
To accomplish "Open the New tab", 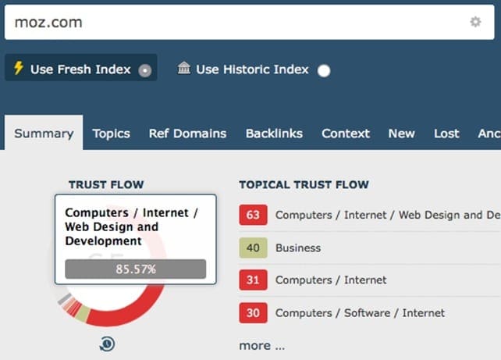I will pos(401,134).
